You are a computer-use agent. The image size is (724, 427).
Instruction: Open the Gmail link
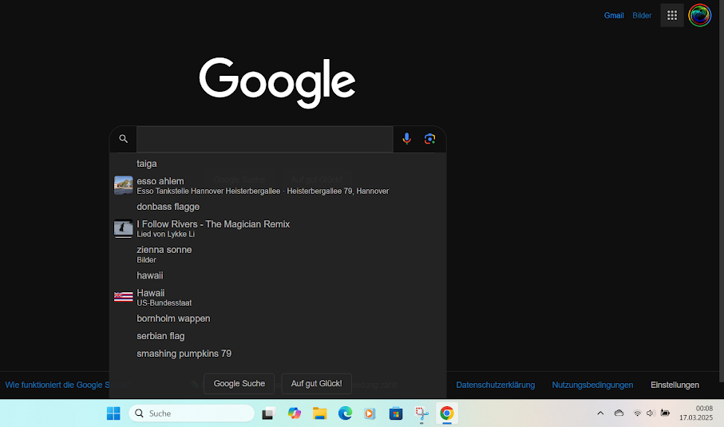[614, 16]
